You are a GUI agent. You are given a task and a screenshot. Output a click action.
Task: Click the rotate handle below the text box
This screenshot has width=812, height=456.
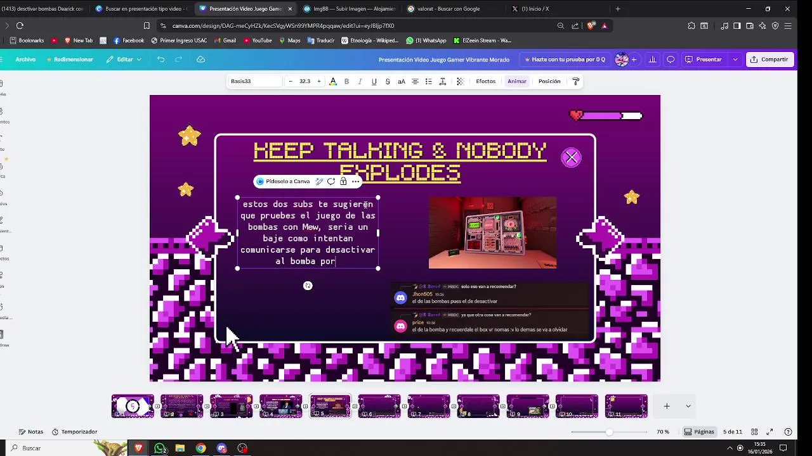(x=308, y=286)
